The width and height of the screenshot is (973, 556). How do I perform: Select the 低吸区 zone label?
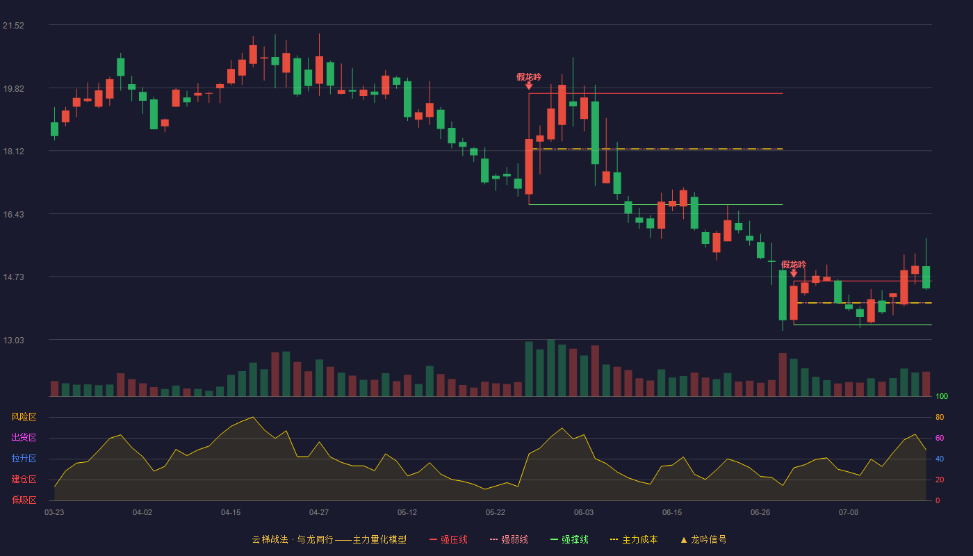tap(24, 500)
